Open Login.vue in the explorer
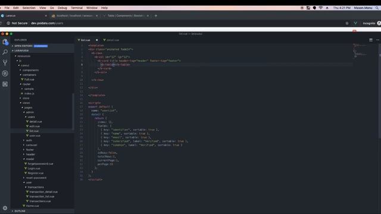Screen dimensions: 381x214 point(34,168)
